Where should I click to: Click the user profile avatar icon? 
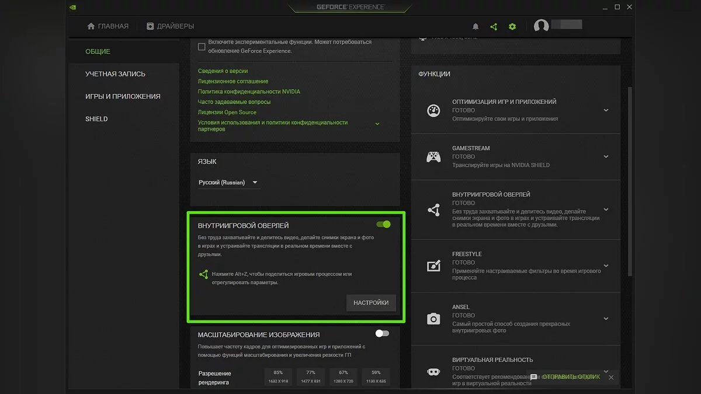coord(541,26)
